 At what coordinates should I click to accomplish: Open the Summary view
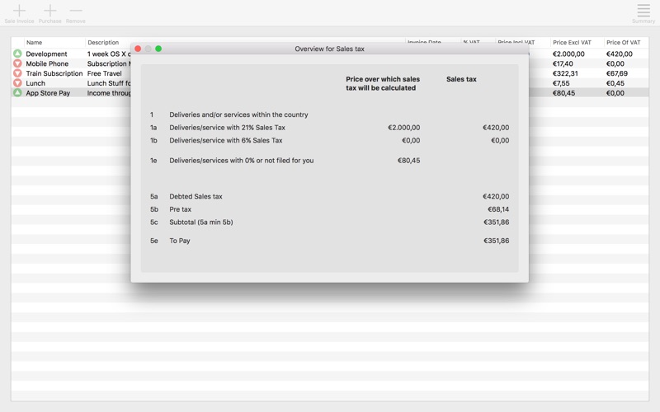coord(643,13)
